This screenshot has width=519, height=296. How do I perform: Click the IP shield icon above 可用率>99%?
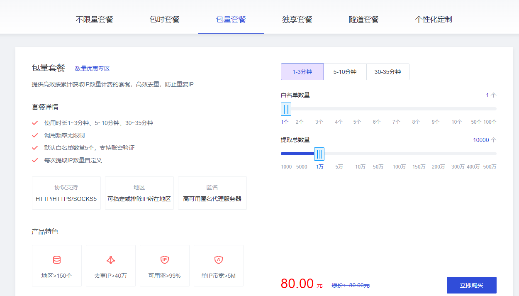pyautogui.click(x=165, y=260)
